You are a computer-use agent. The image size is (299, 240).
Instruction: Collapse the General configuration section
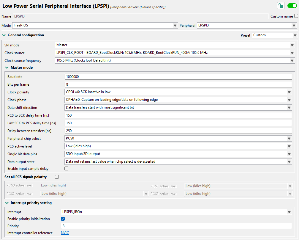(x=4, y=35)
